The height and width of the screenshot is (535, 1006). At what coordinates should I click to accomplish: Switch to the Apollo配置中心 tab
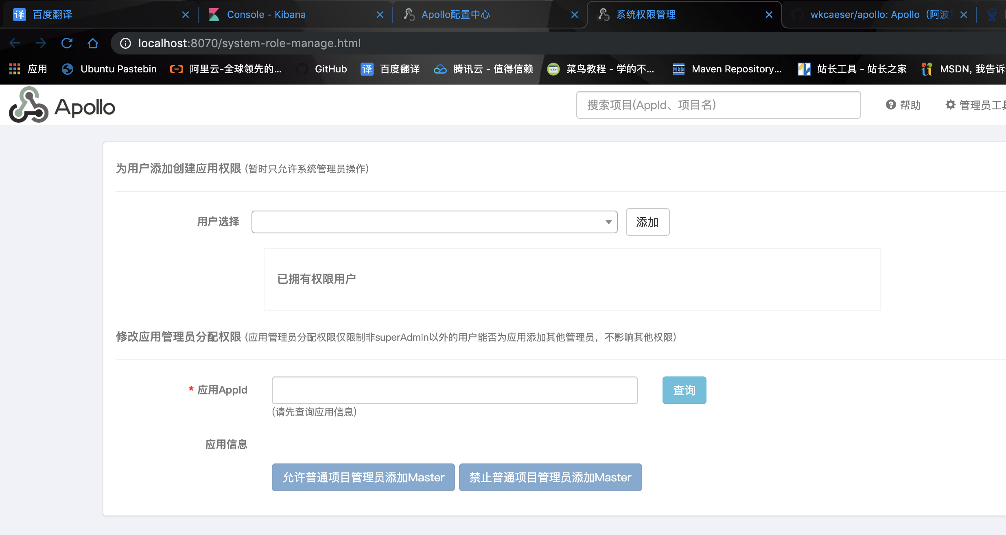point(455,14)
